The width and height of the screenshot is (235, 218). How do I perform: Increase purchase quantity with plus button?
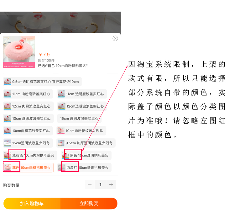pos(111,184)
